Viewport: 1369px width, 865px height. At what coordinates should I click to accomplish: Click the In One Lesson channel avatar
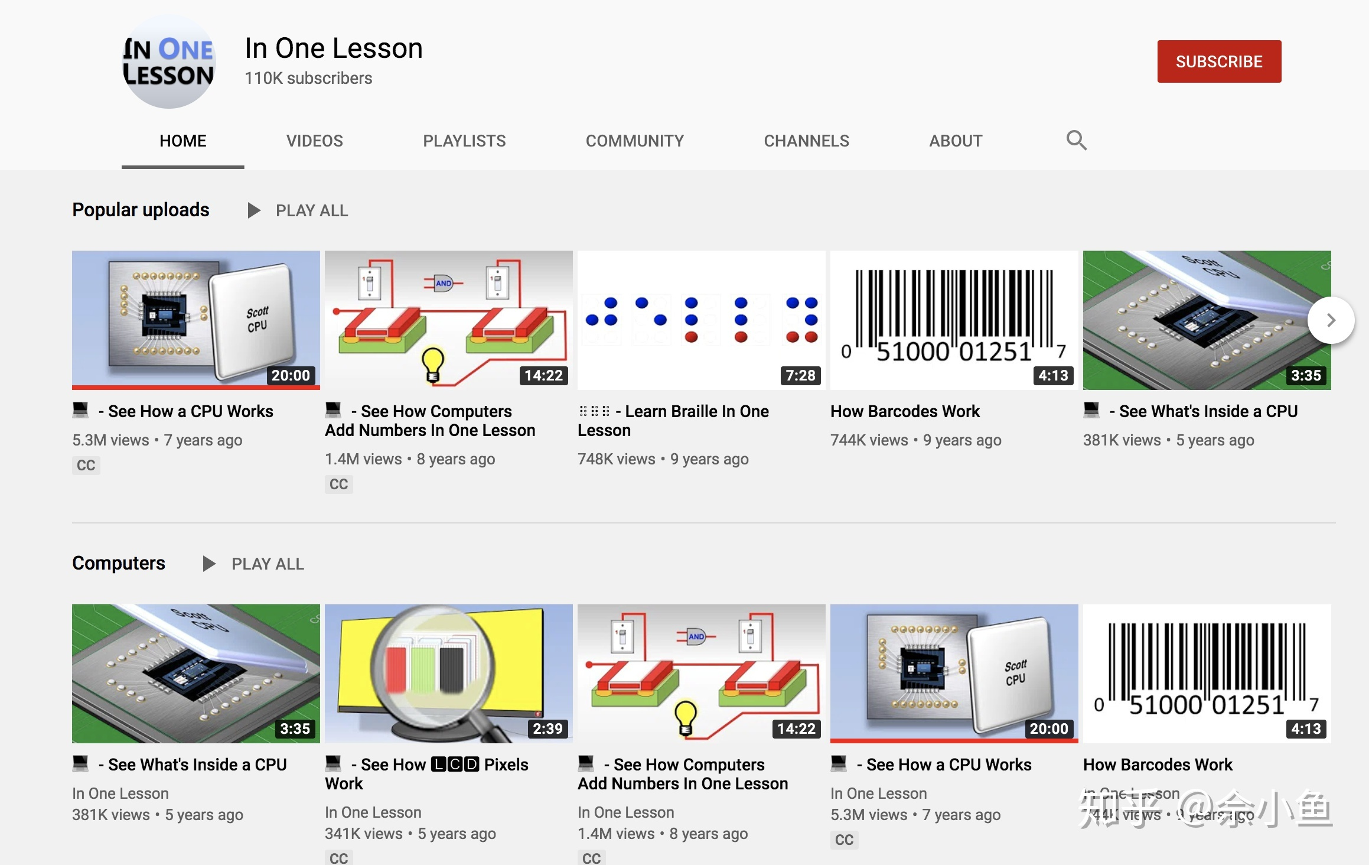(169, 61)
